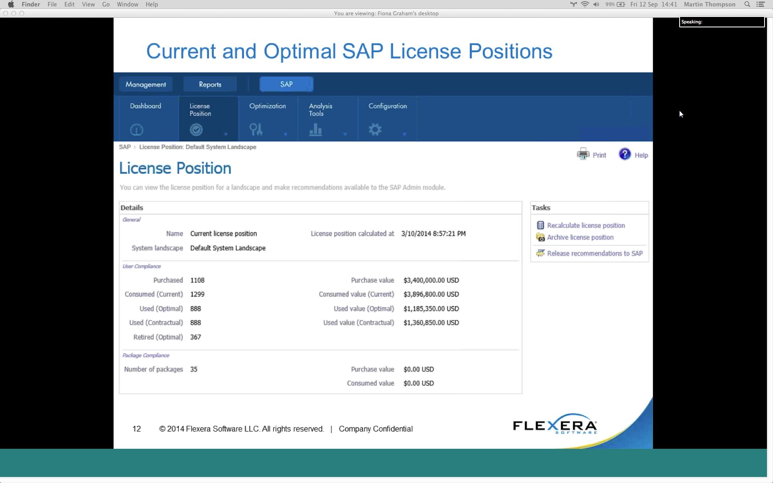The image size is (773, 483).
Task: Click the SAP breadcrumb link
Action: [x=125, y=147]
